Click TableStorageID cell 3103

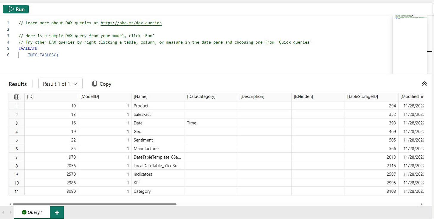[x=371, y=191]
